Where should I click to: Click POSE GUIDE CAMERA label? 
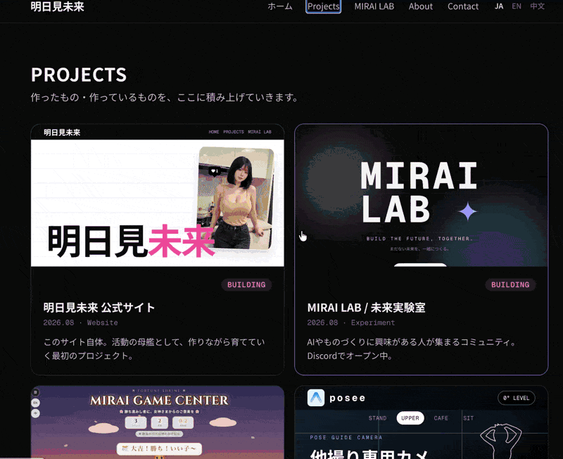(346, 437)
